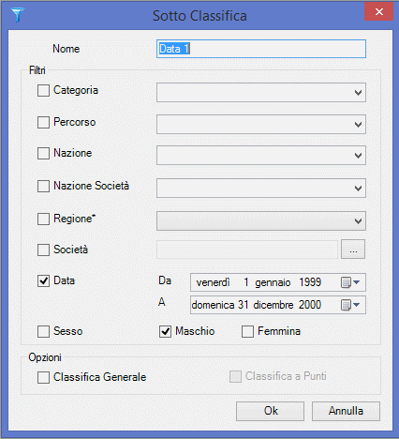The image size is (399, 439).
Task: Close the Sotto Classifica dialog
Action: (x=378, y=11)
